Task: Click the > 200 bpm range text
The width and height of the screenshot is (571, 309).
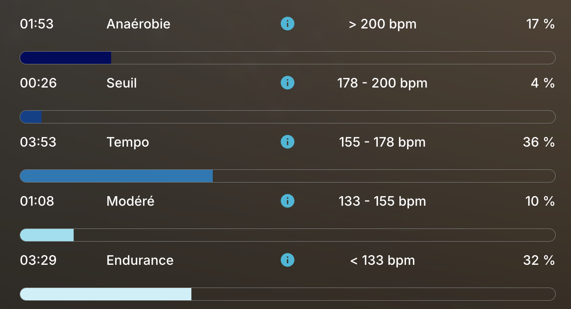Action: click(x=382, y=24)
